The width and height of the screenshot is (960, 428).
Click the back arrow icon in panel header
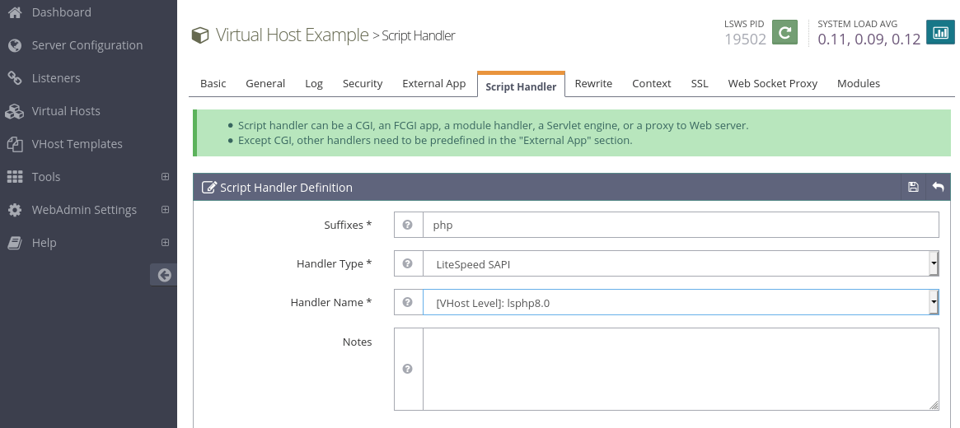click(938, 188)
